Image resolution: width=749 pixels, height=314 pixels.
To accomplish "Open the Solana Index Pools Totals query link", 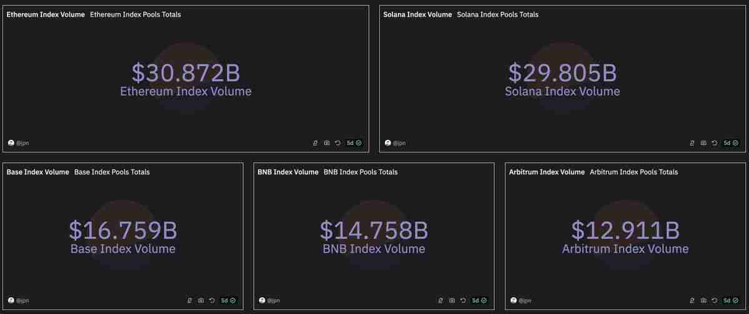I will coord(497,14).
